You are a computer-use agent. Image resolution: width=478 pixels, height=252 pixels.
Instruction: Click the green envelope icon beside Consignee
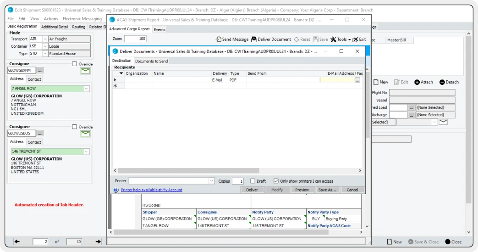(x=85, y=134)
